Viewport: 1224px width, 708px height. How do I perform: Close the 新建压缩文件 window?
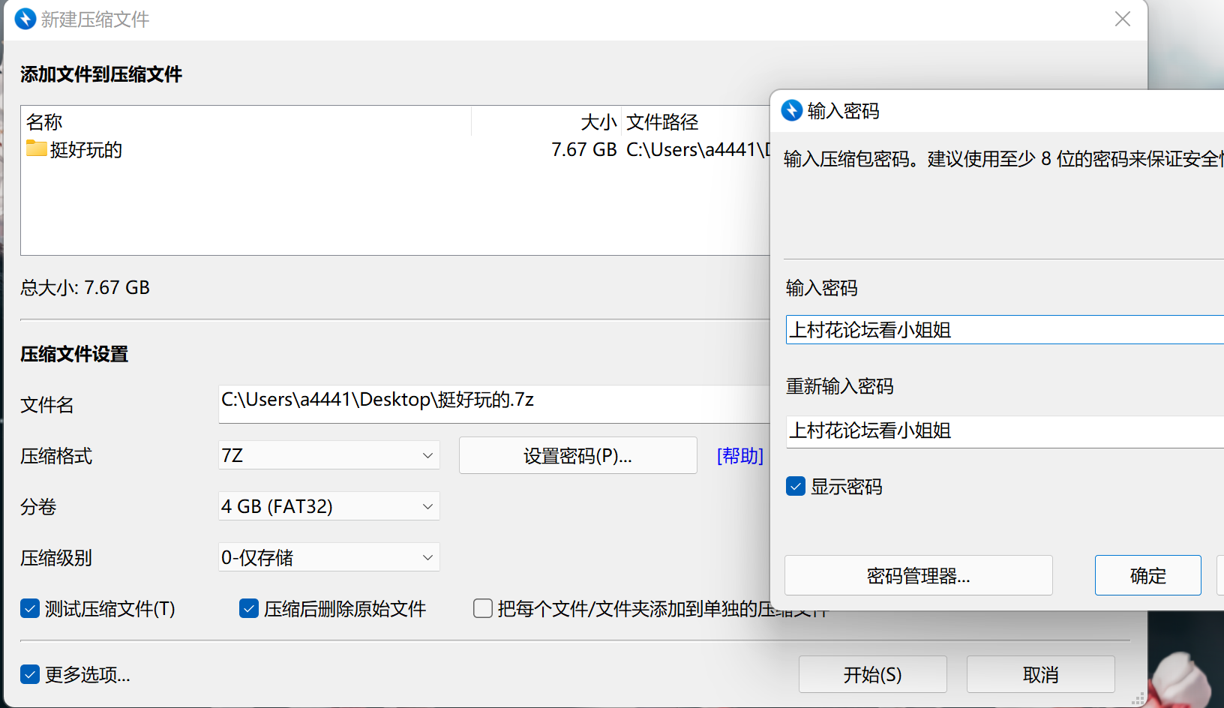pyautogui.click(x=1122, y=19)
